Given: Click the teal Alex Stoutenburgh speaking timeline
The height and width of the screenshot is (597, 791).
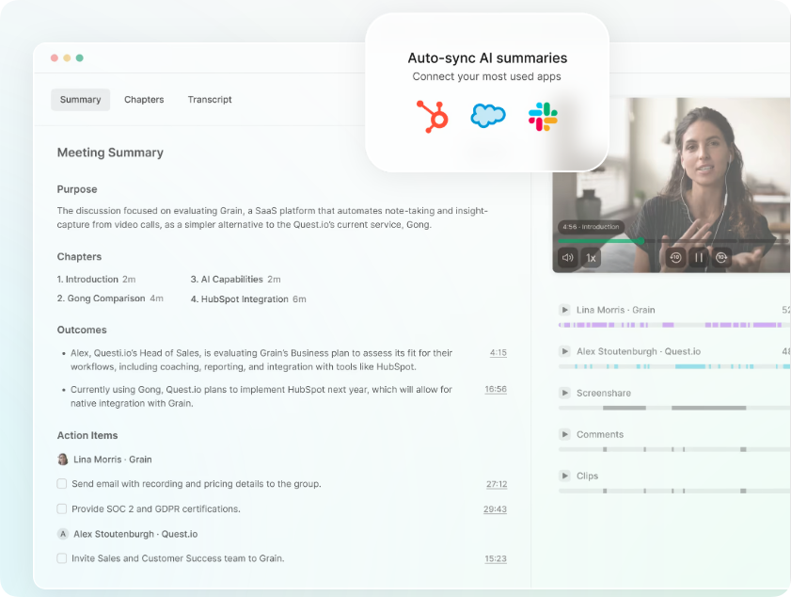Looking at the screenshot, I should (x=674, y=366).
